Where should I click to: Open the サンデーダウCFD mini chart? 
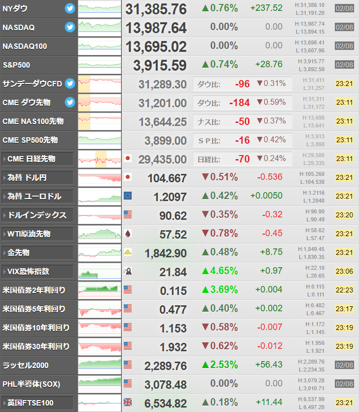click(x=100, y=84)
